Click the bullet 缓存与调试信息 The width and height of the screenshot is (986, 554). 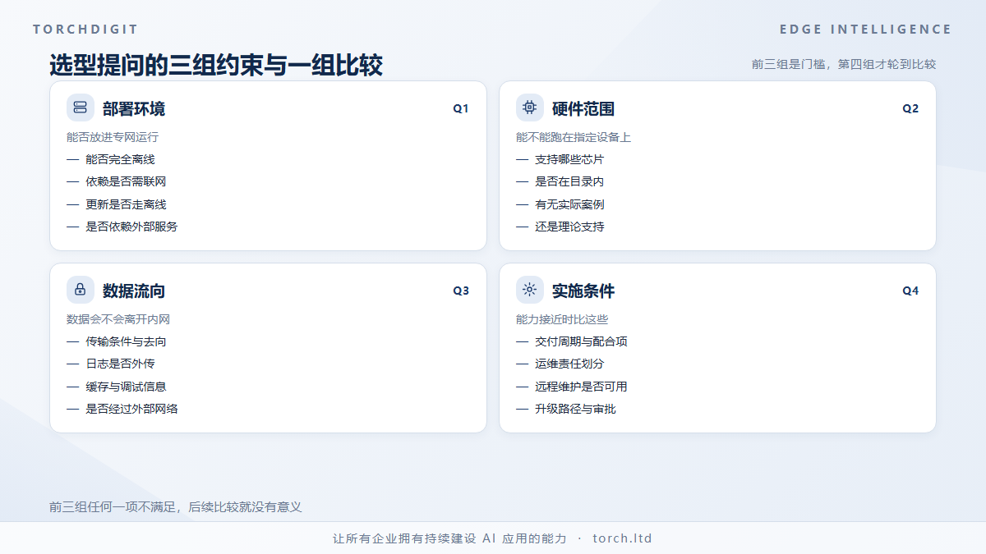pyautogui.click(x=126, y=387)
